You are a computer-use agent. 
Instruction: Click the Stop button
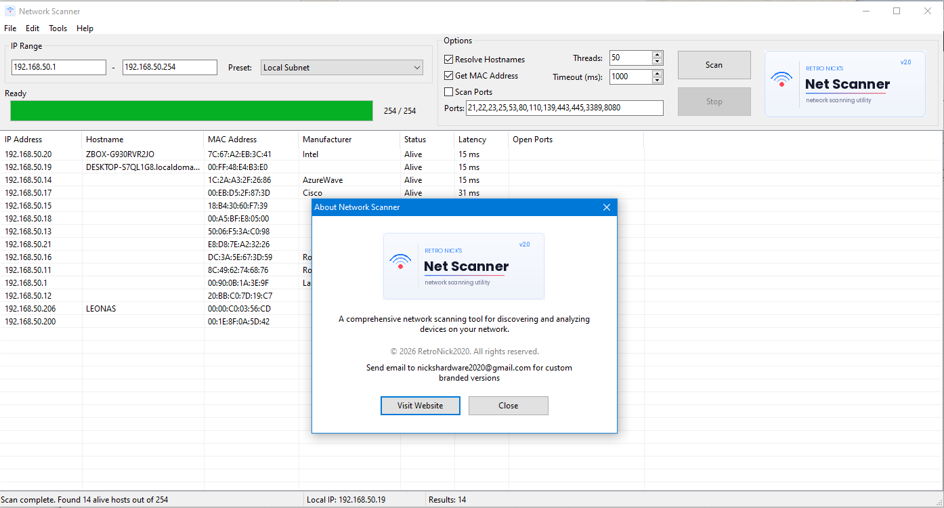point(714,102)
